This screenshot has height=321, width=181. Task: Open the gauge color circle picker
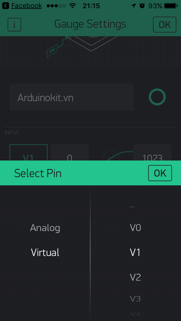point(157,97)
